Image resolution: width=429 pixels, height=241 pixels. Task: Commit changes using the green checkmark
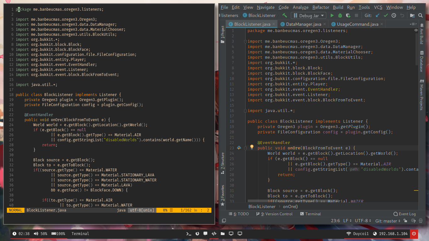386,15
